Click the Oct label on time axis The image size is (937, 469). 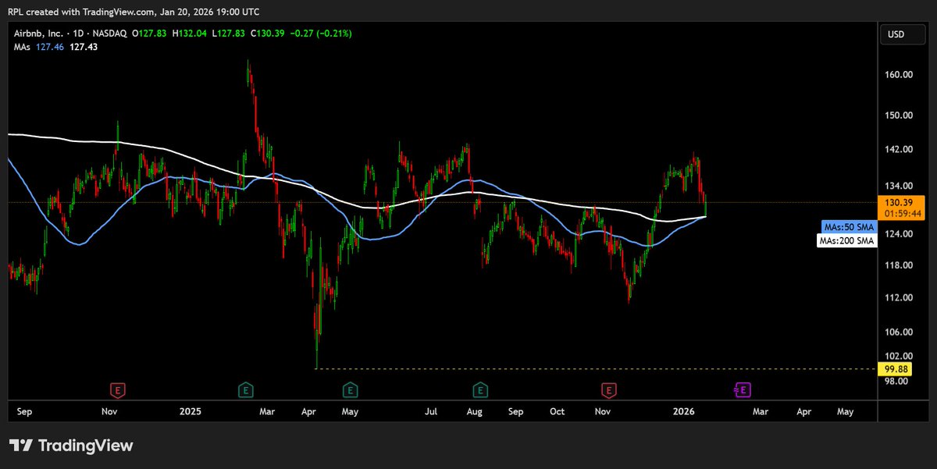pyautogui.click(x=558, y=410)
